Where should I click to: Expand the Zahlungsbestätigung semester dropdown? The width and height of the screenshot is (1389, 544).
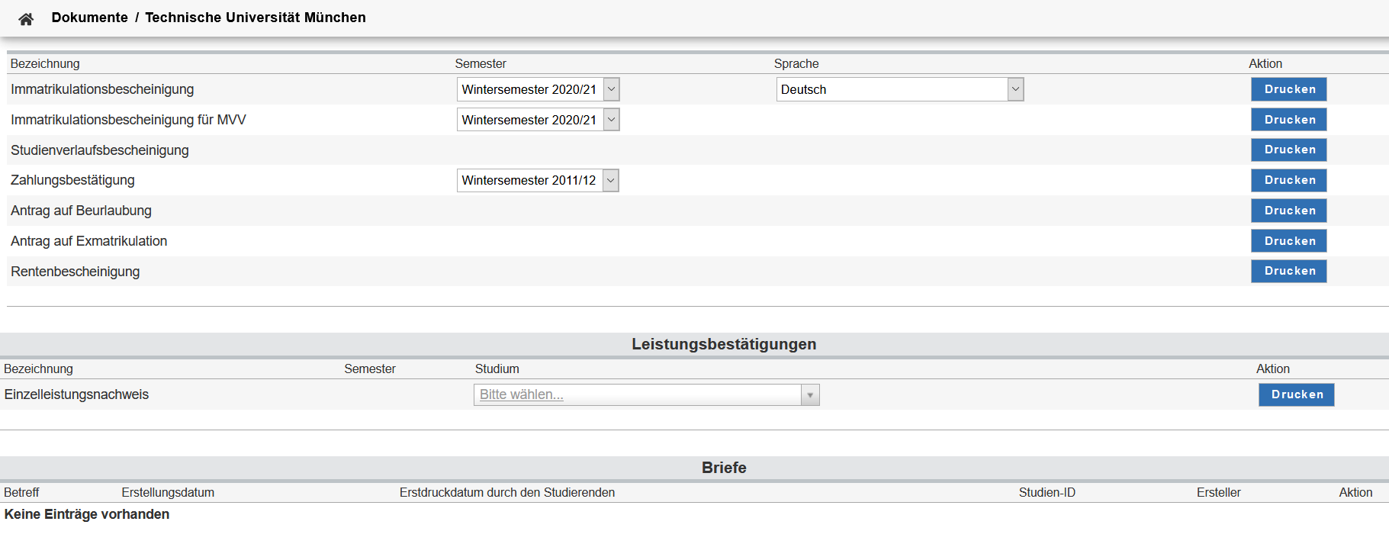[x=538, y=181]
